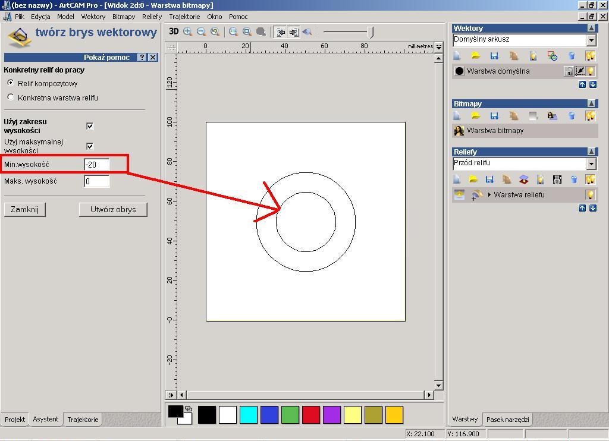Create new vector layer in Wektory panel

click(457, 56)
